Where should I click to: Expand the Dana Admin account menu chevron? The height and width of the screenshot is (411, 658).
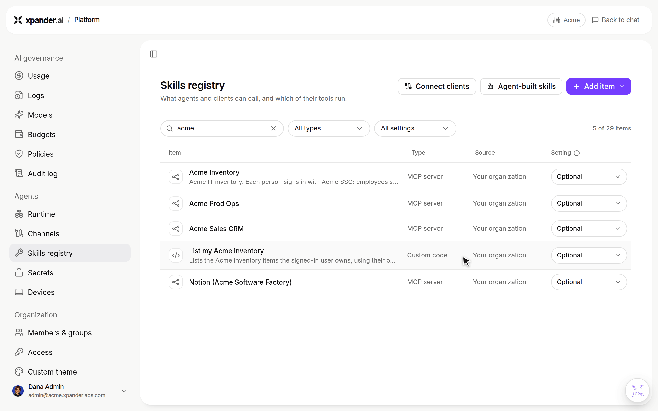(x=124, y=391)
